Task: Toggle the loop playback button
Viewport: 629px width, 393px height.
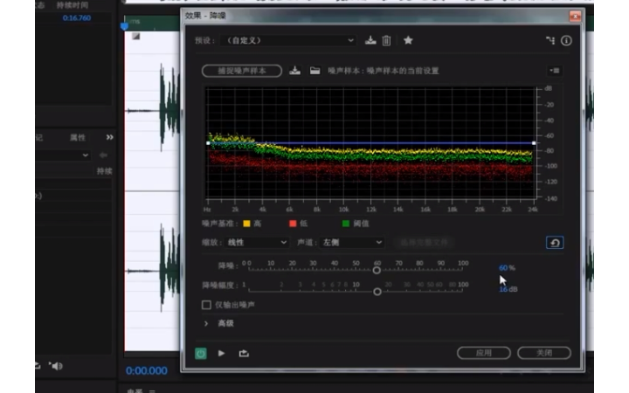Action: 244,353
